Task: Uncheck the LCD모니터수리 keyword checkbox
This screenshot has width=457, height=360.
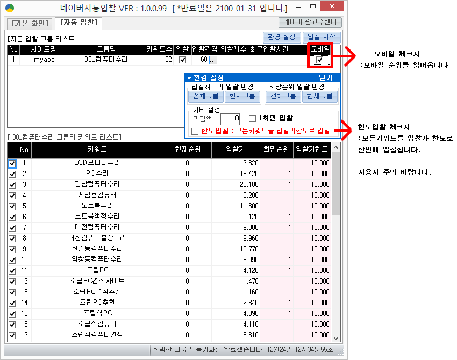Action: tap(12, 163)
